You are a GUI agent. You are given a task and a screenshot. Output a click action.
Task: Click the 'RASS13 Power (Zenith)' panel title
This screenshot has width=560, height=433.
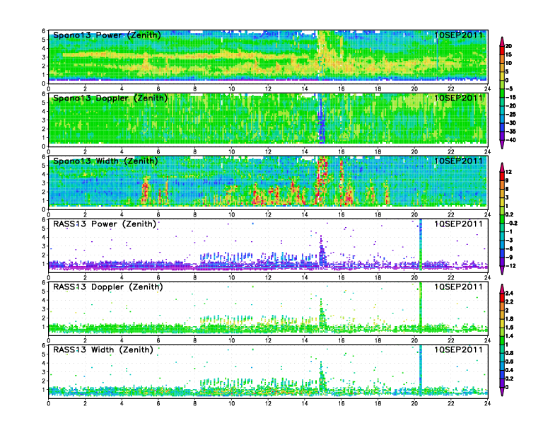pyautogui.click(x=105, y=224)
